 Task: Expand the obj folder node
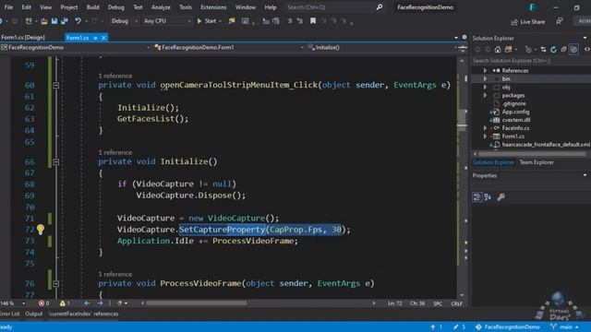485,87
